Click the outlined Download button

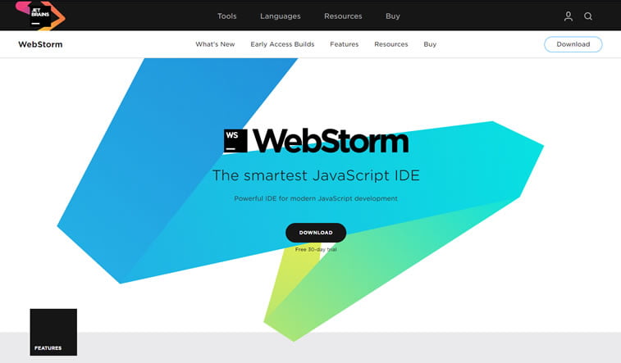point(573,44)
